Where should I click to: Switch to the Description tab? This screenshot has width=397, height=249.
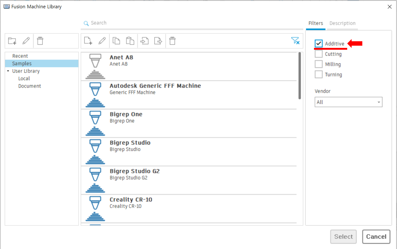tap(342, 23)
